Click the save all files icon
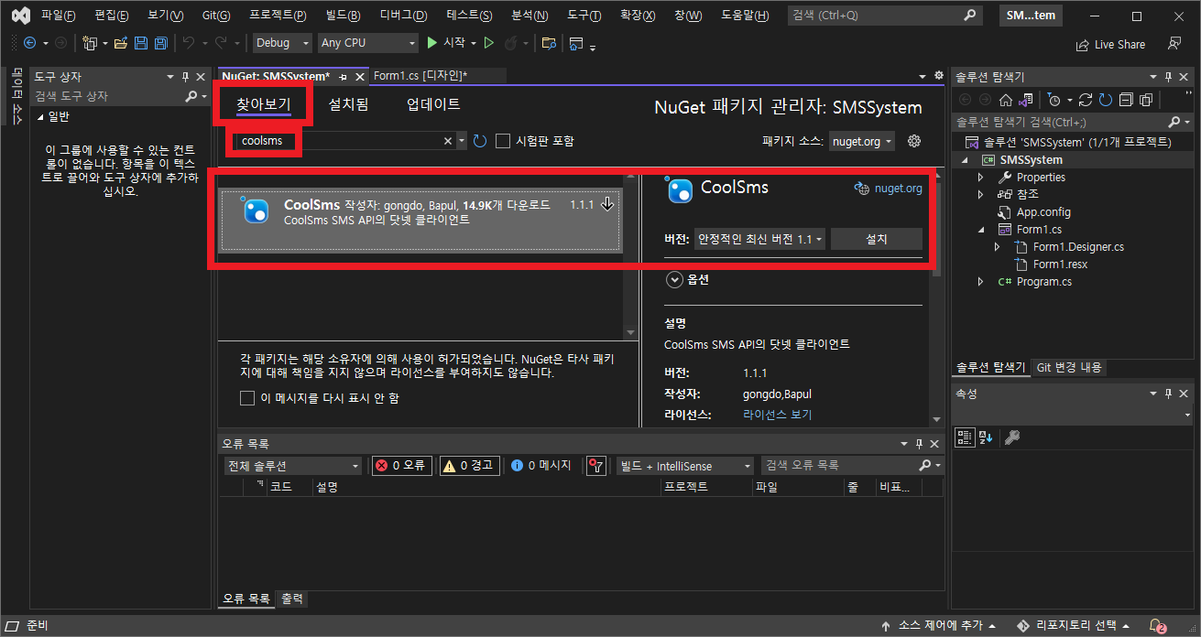This screenshot has width=1201, height=637. click(x=160, y=43)
